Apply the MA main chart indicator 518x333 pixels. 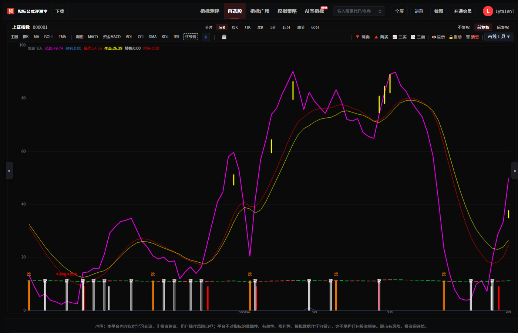pos(36,37)
